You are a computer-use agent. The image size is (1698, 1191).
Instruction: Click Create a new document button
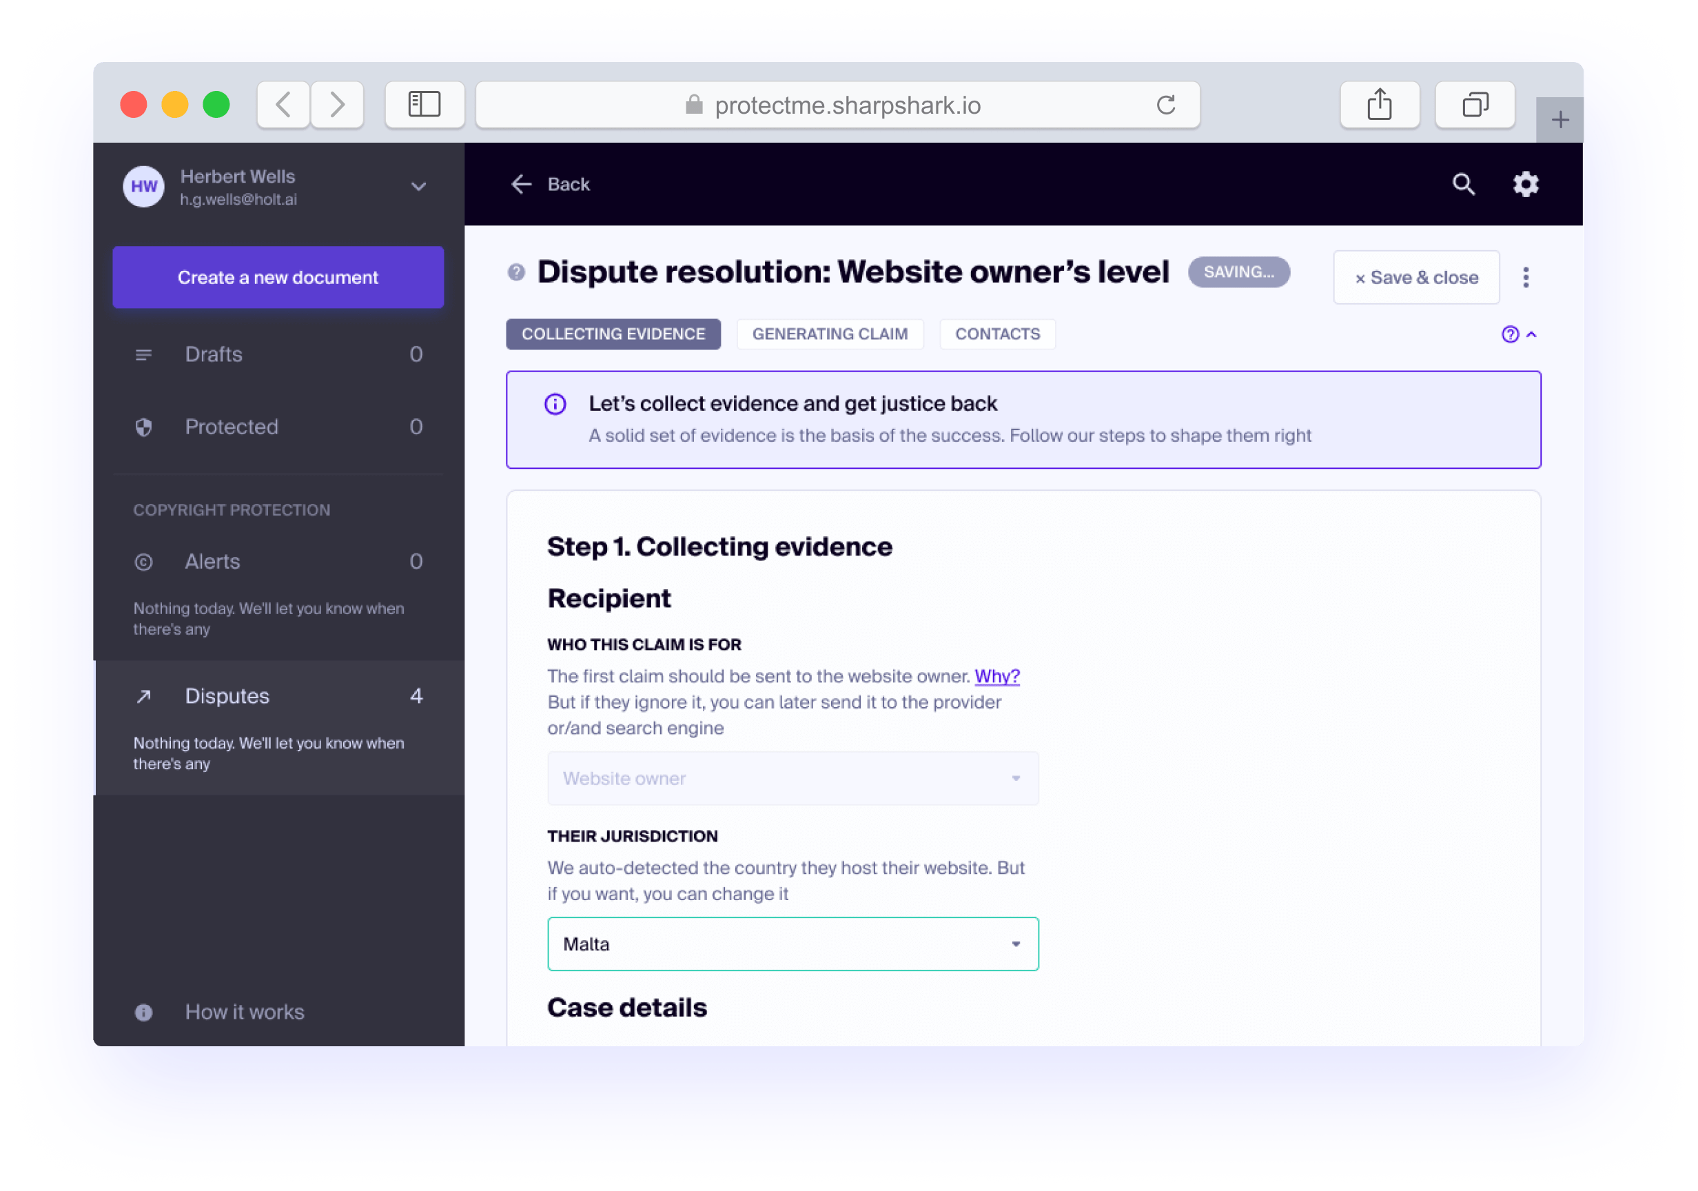[x=277, y=277]
